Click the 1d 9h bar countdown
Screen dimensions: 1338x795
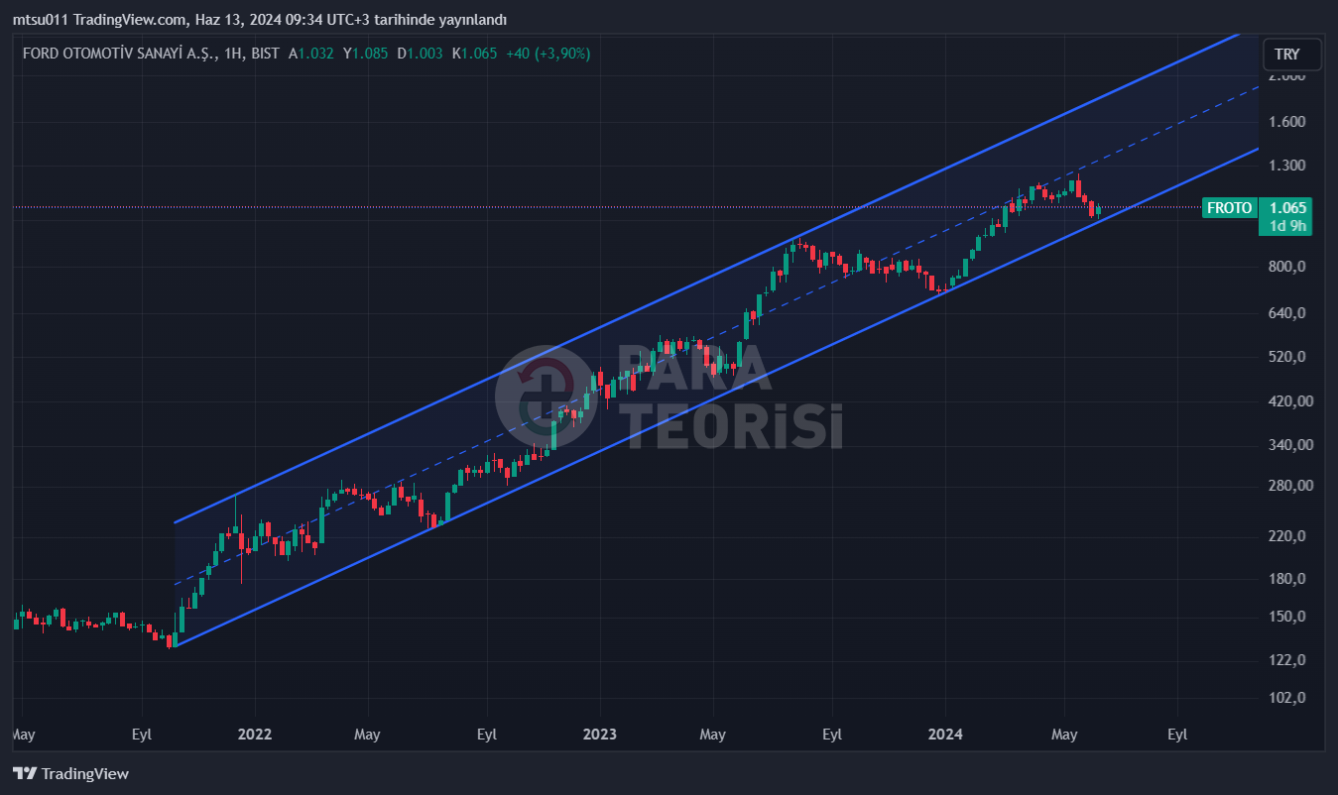coord(1285,226)
